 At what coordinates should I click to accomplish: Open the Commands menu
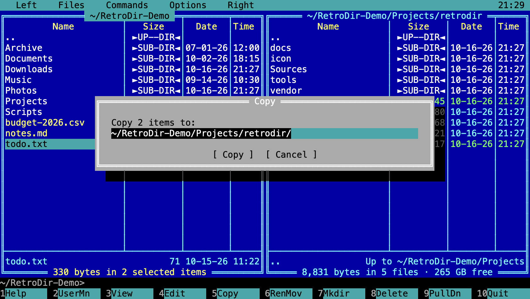point(127,5)
